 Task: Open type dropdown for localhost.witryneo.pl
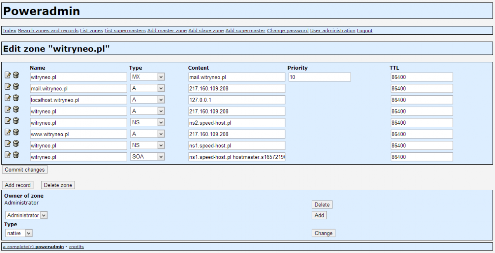[x=147, y=100]
